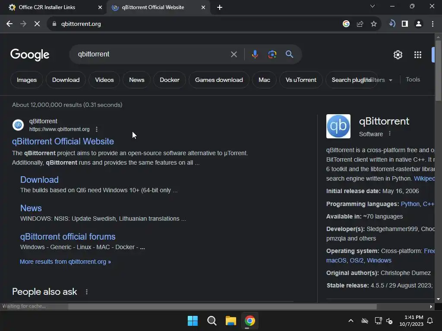
Task: Click the qBittorrent result favicon
Action: coord(18,125)
